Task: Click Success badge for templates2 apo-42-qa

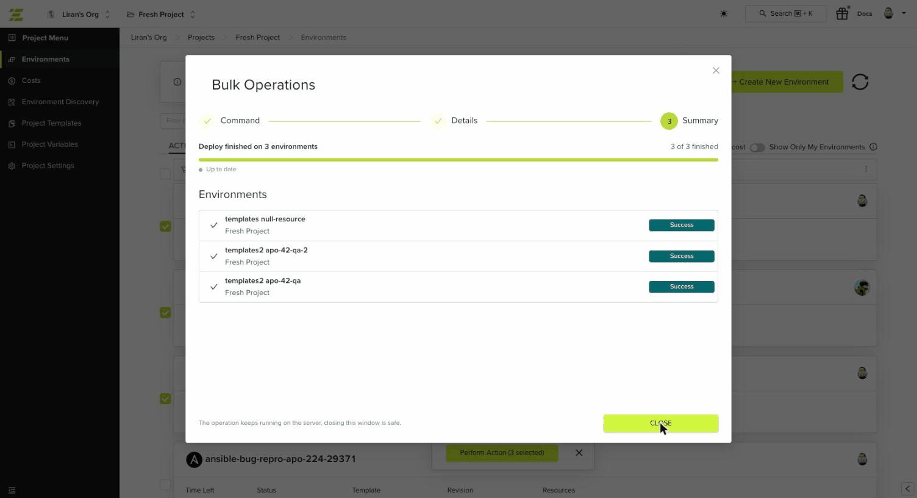Action: [682, 287]
